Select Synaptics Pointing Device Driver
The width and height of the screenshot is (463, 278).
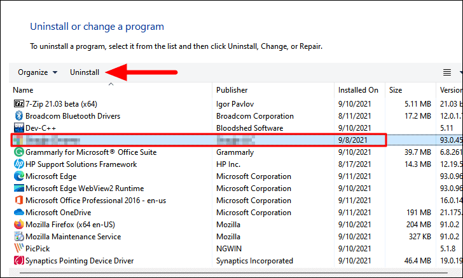(79, 261)
